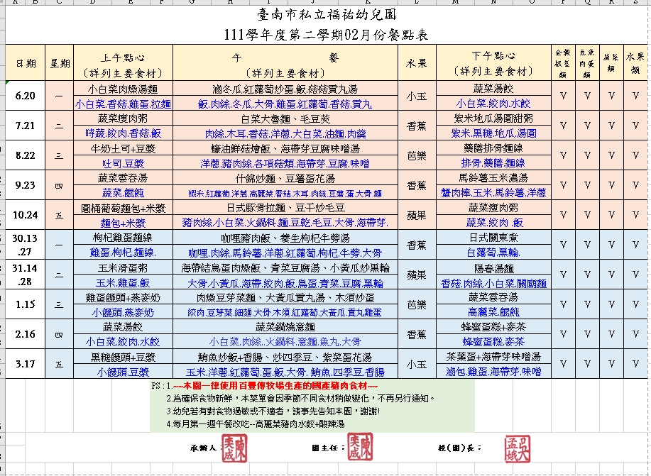Image resolution: width=651 pixels, height=476 pixels.
Task: Click the date cell "9.23"
Action: 26,185
